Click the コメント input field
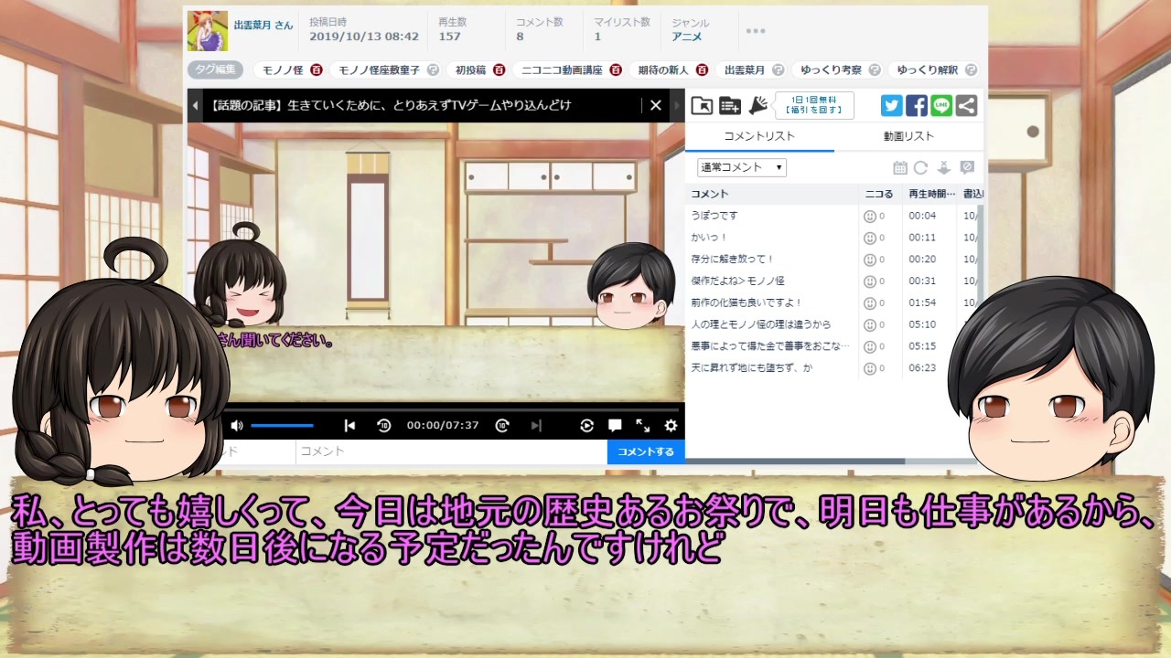The image size is (1171, 658). (x=451, y=451)
